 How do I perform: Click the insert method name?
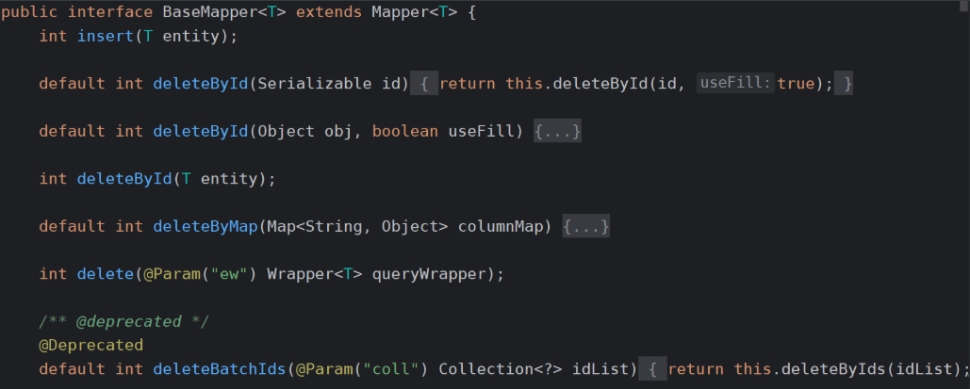pyautogui.click(x=106, y=36)
